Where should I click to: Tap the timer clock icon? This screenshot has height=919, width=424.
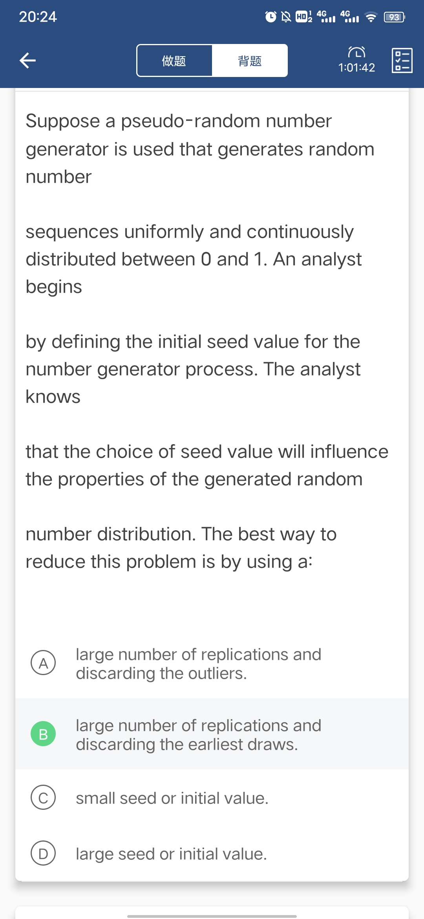[x=356, y=52]
